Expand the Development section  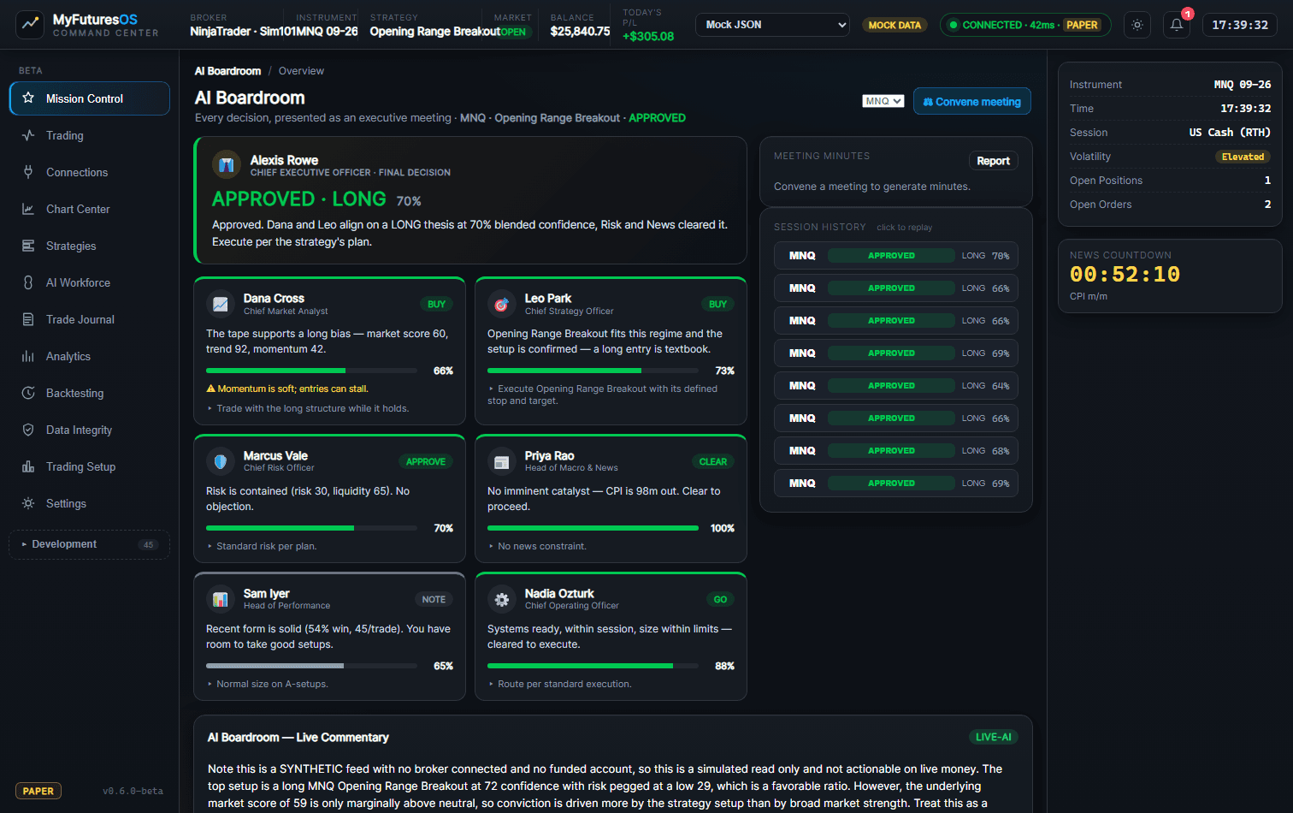[90, 544]
